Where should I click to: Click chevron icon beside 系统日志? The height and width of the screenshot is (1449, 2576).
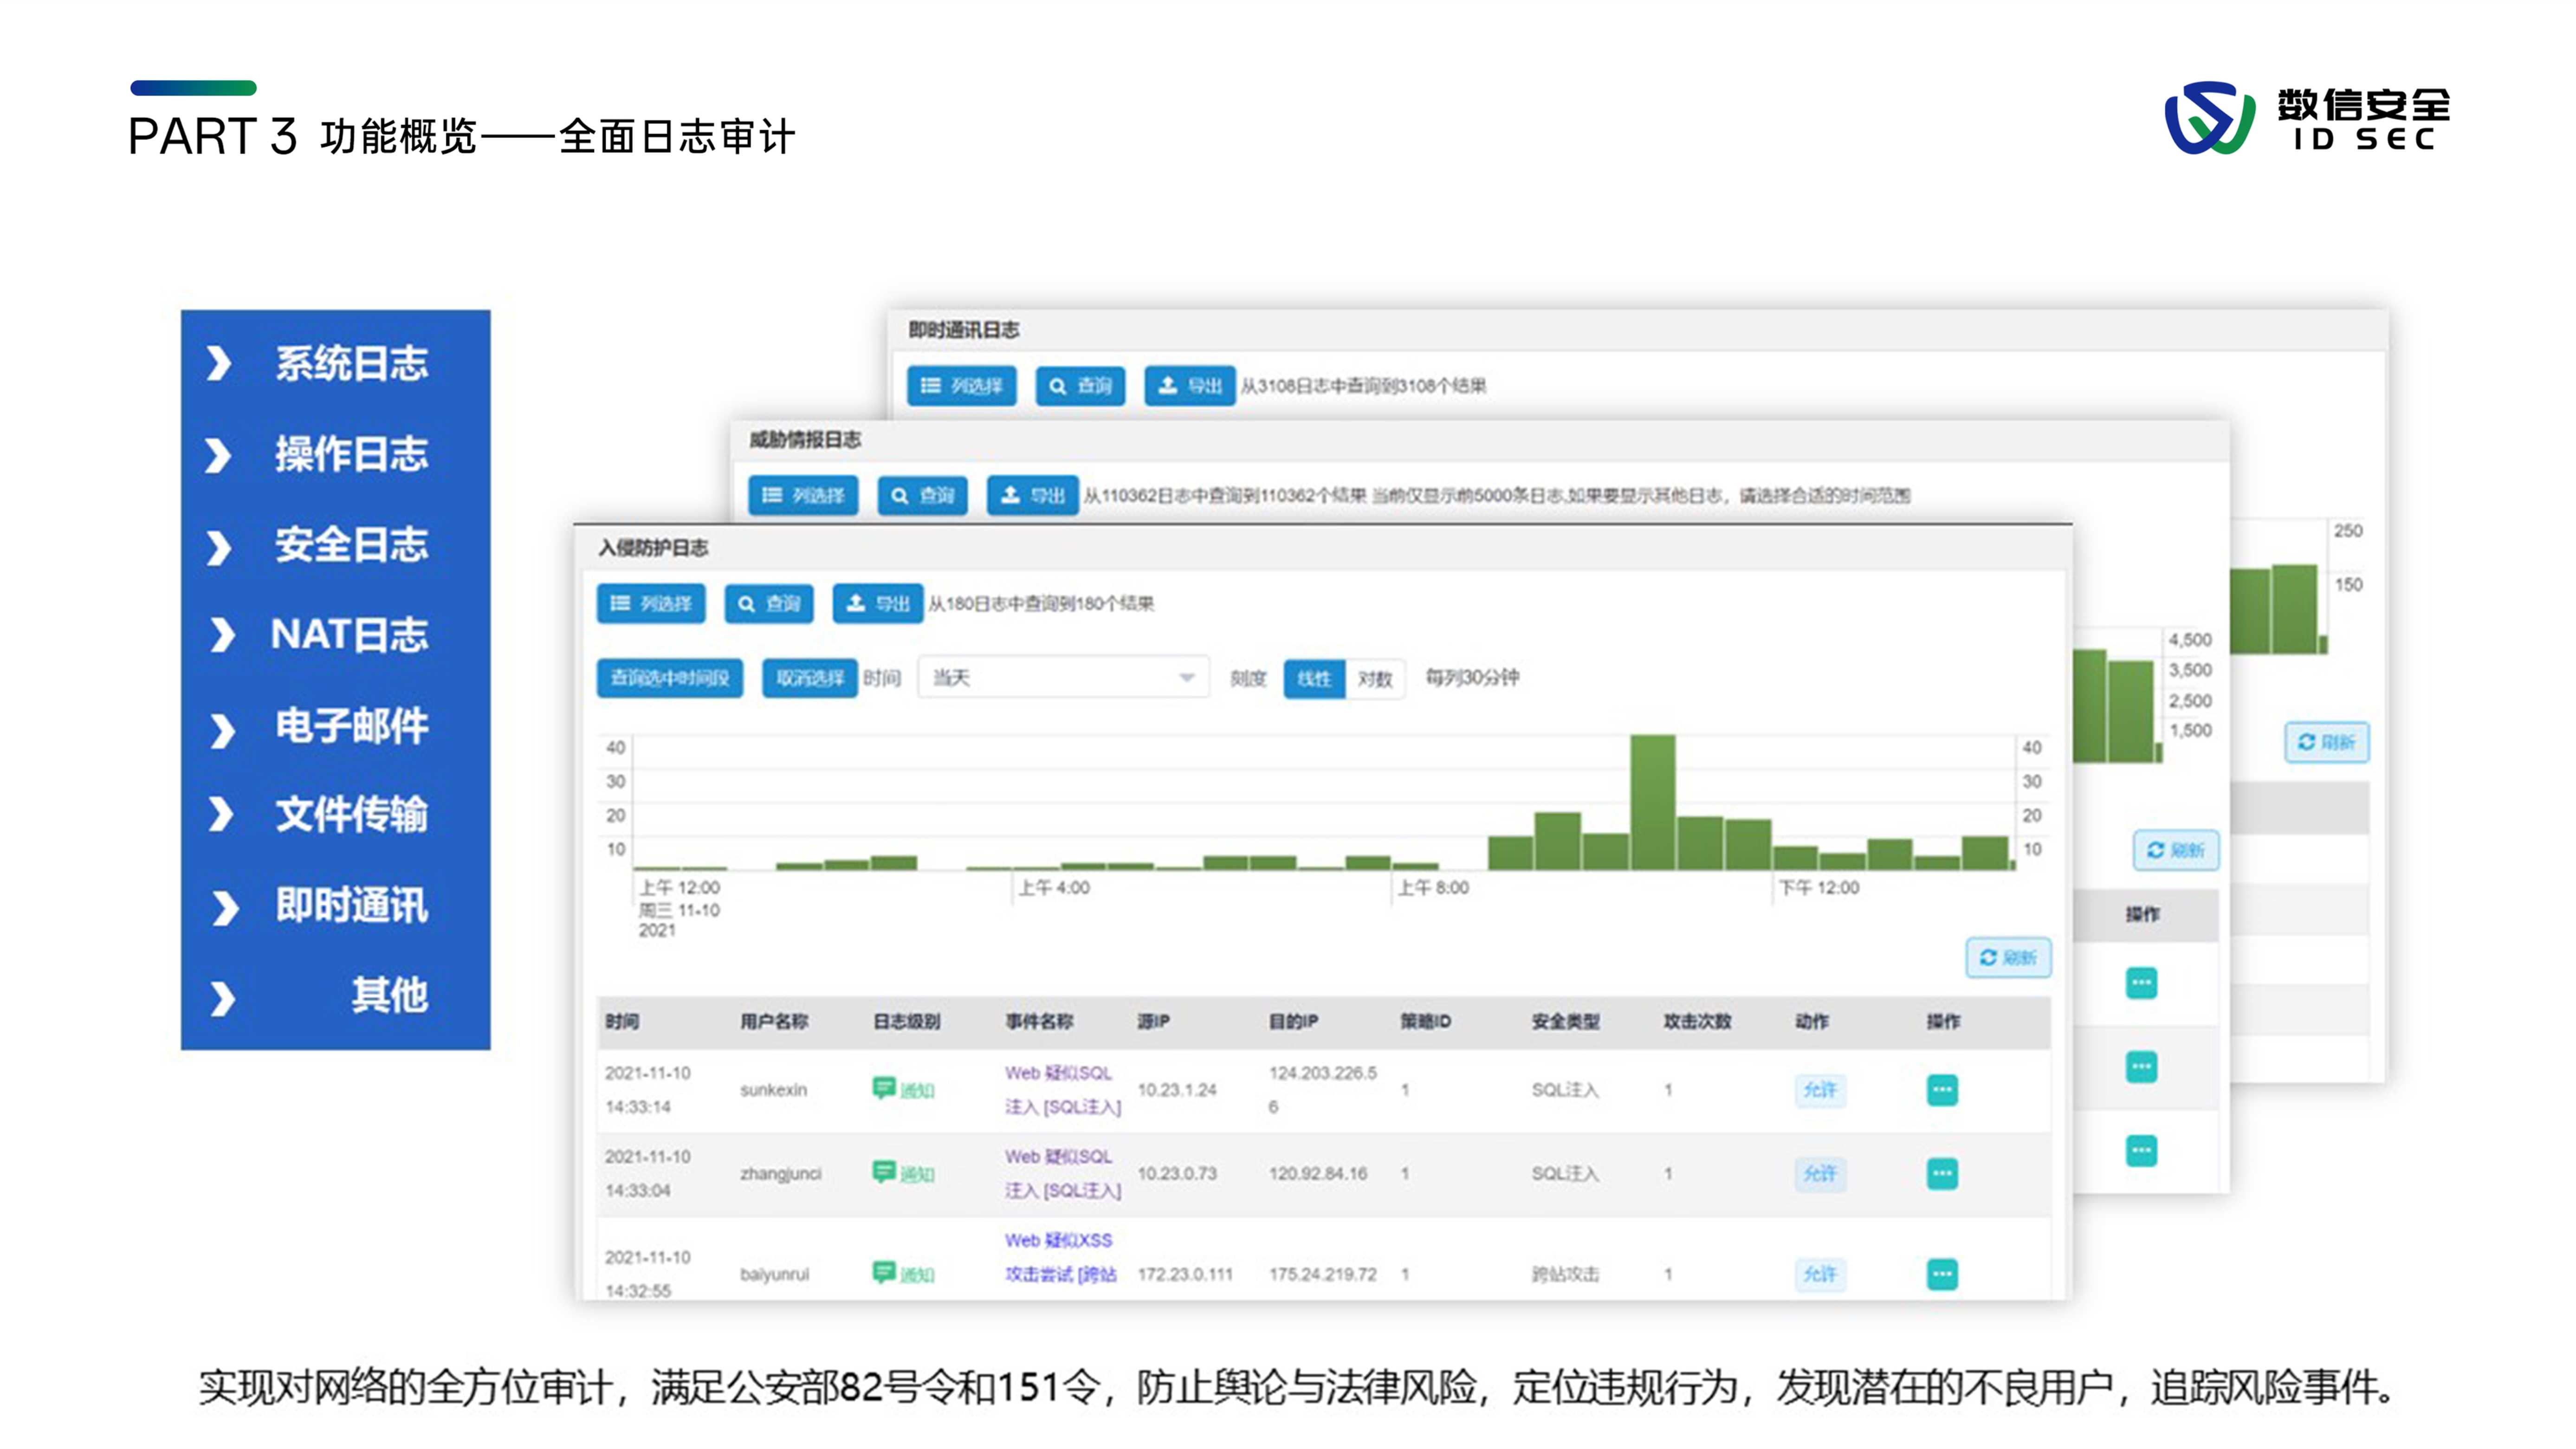point(219,363)
